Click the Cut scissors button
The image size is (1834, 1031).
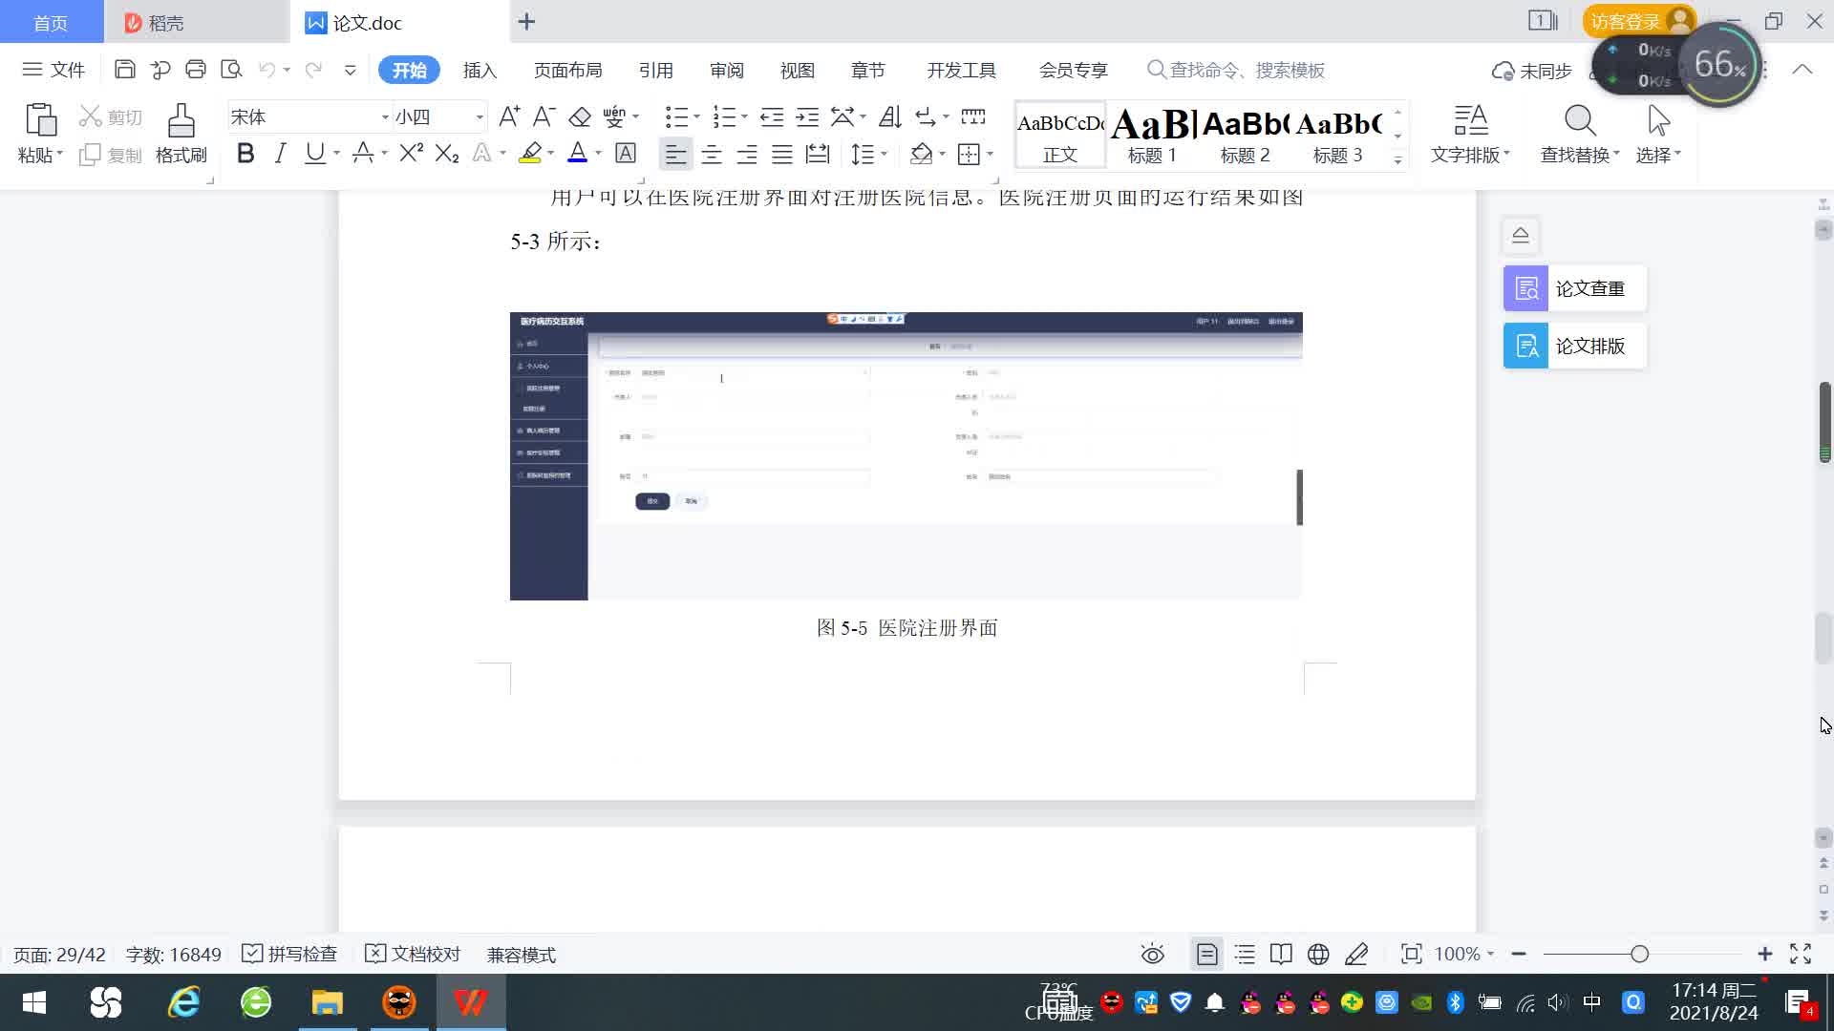(x=111, y=116)
